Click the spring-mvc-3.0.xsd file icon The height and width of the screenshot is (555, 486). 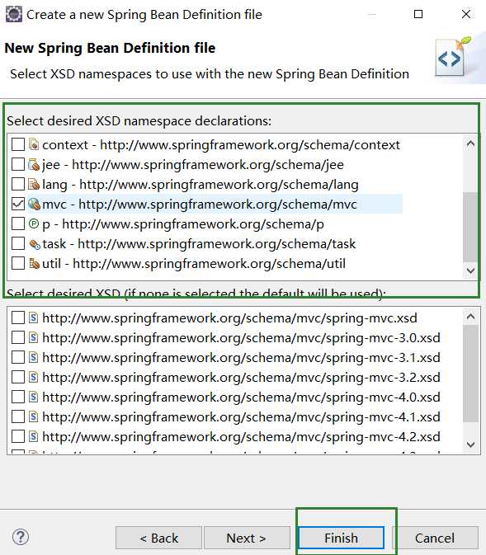33,337
